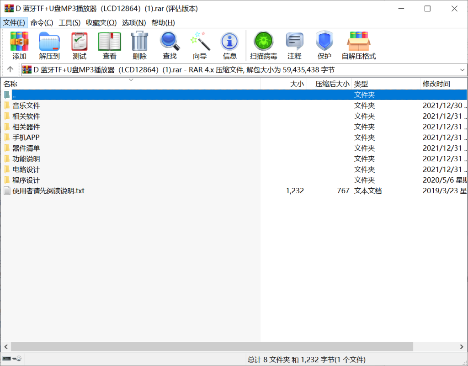Select the 查找 (Find) magnifier icon

pos(170,45)
